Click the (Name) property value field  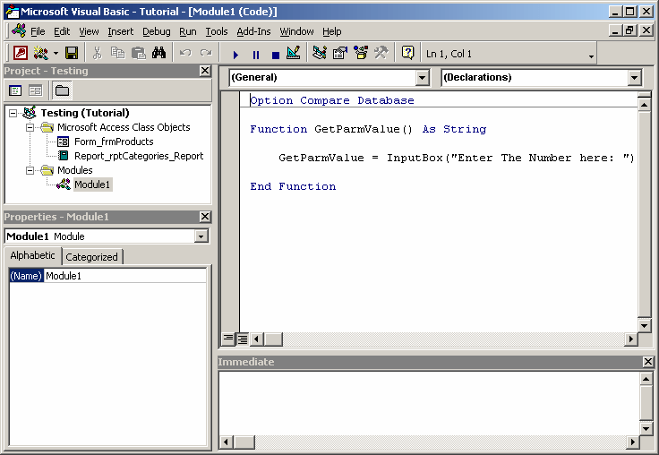[x=124, y=276]
